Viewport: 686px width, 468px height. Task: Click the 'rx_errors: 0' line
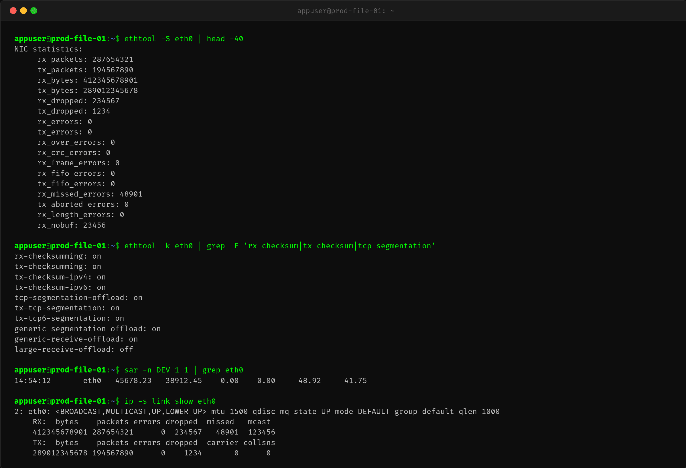click(x=65, y=122)
